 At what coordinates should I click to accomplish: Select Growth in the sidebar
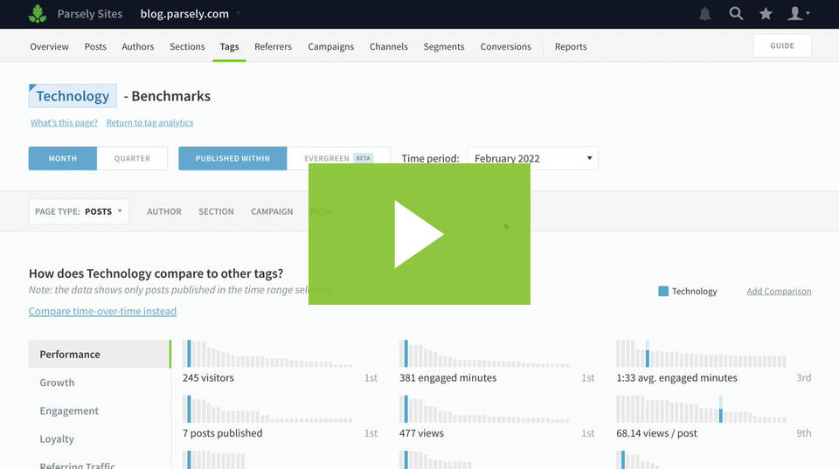57,383
